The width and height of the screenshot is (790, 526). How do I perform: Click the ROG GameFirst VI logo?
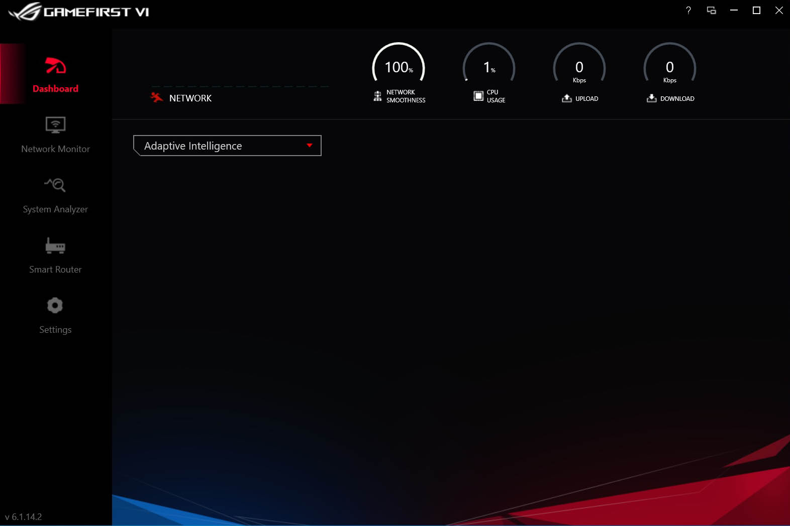pos(79,11)
